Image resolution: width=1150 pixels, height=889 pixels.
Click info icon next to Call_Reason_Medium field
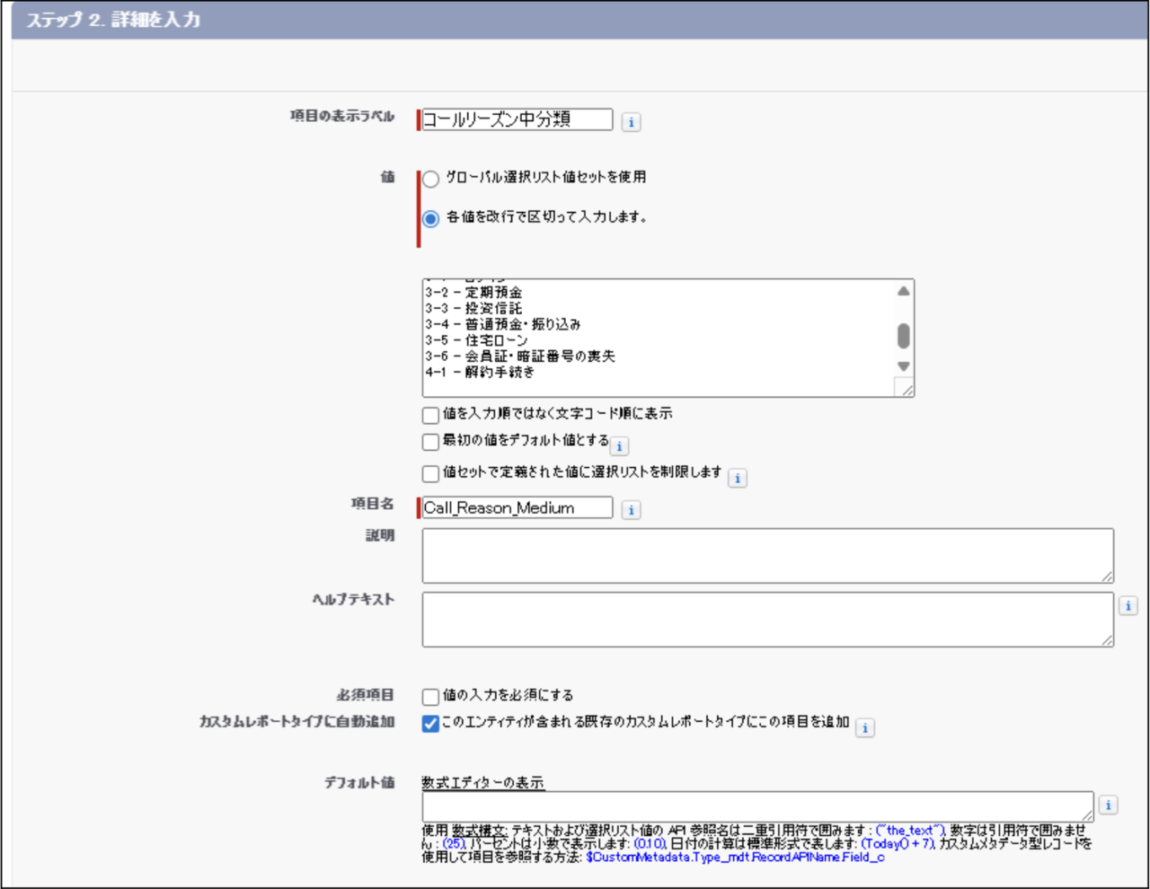coord(631,510)
